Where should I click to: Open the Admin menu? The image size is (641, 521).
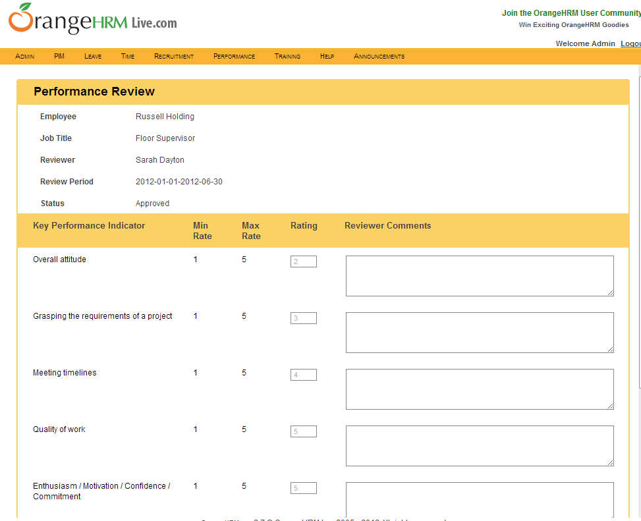pyautogui.click(x=25, y=57)
